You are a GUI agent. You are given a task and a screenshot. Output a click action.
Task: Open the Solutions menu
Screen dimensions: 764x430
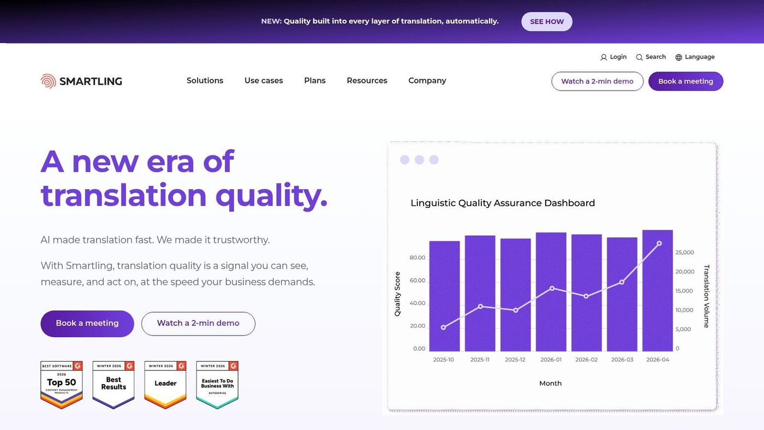205,81
